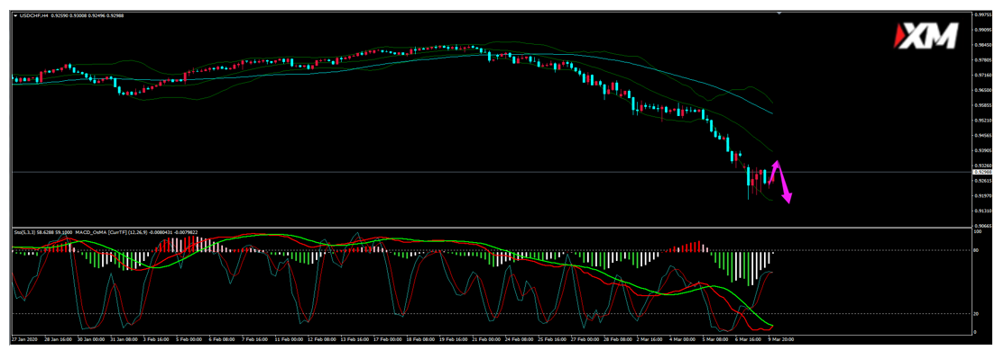Click the magenta downward forecast arrow
Screen dimensions: 1004x350
coord(785,183)
